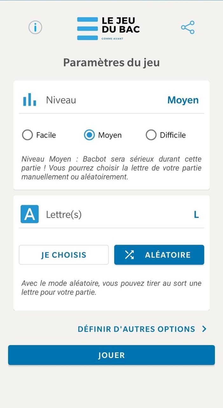Open the Moyen level indicator
The image size is (223, 408).
183,100
